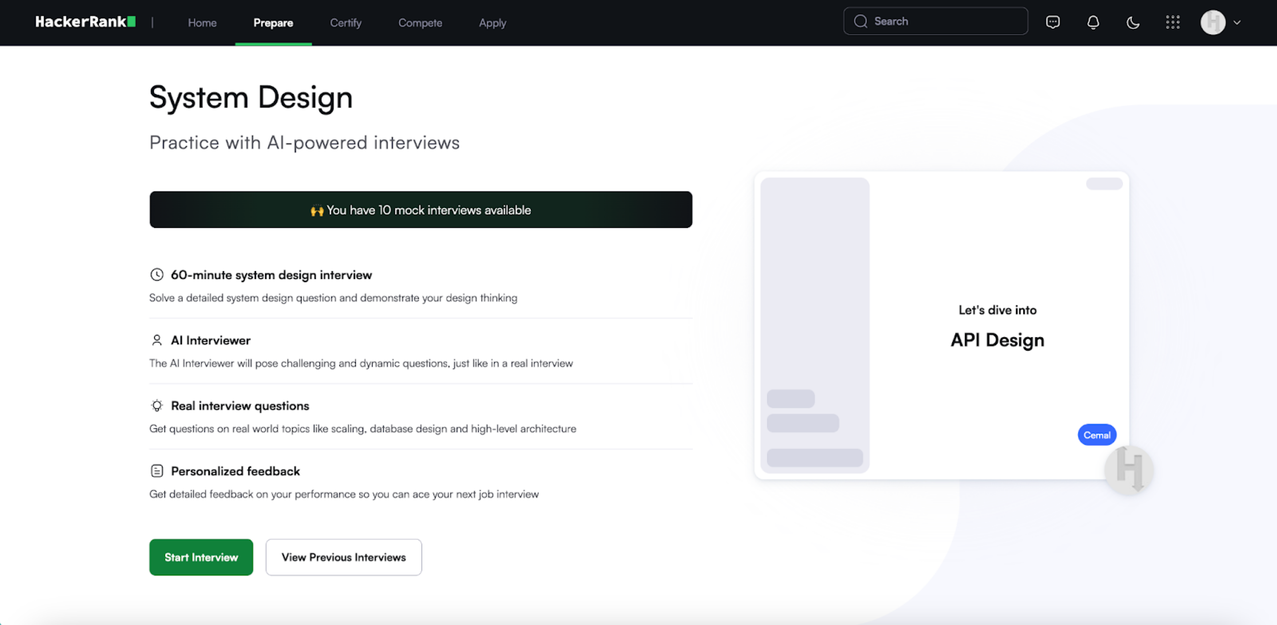Click the document icon beside Personalized feedback
Screen dimensions: 1277x625
(x=157, y=471)
